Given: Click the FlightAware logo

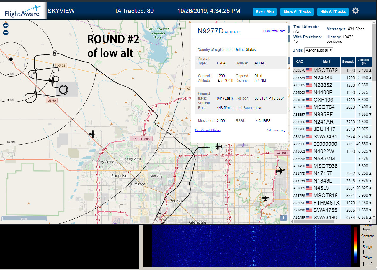Looking at the screenshot, I should point(23,11).
